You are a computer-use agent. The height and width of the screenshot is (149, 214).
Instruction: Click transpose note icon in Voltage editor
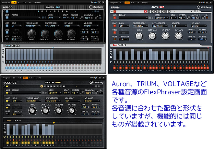tap(5, 137)
